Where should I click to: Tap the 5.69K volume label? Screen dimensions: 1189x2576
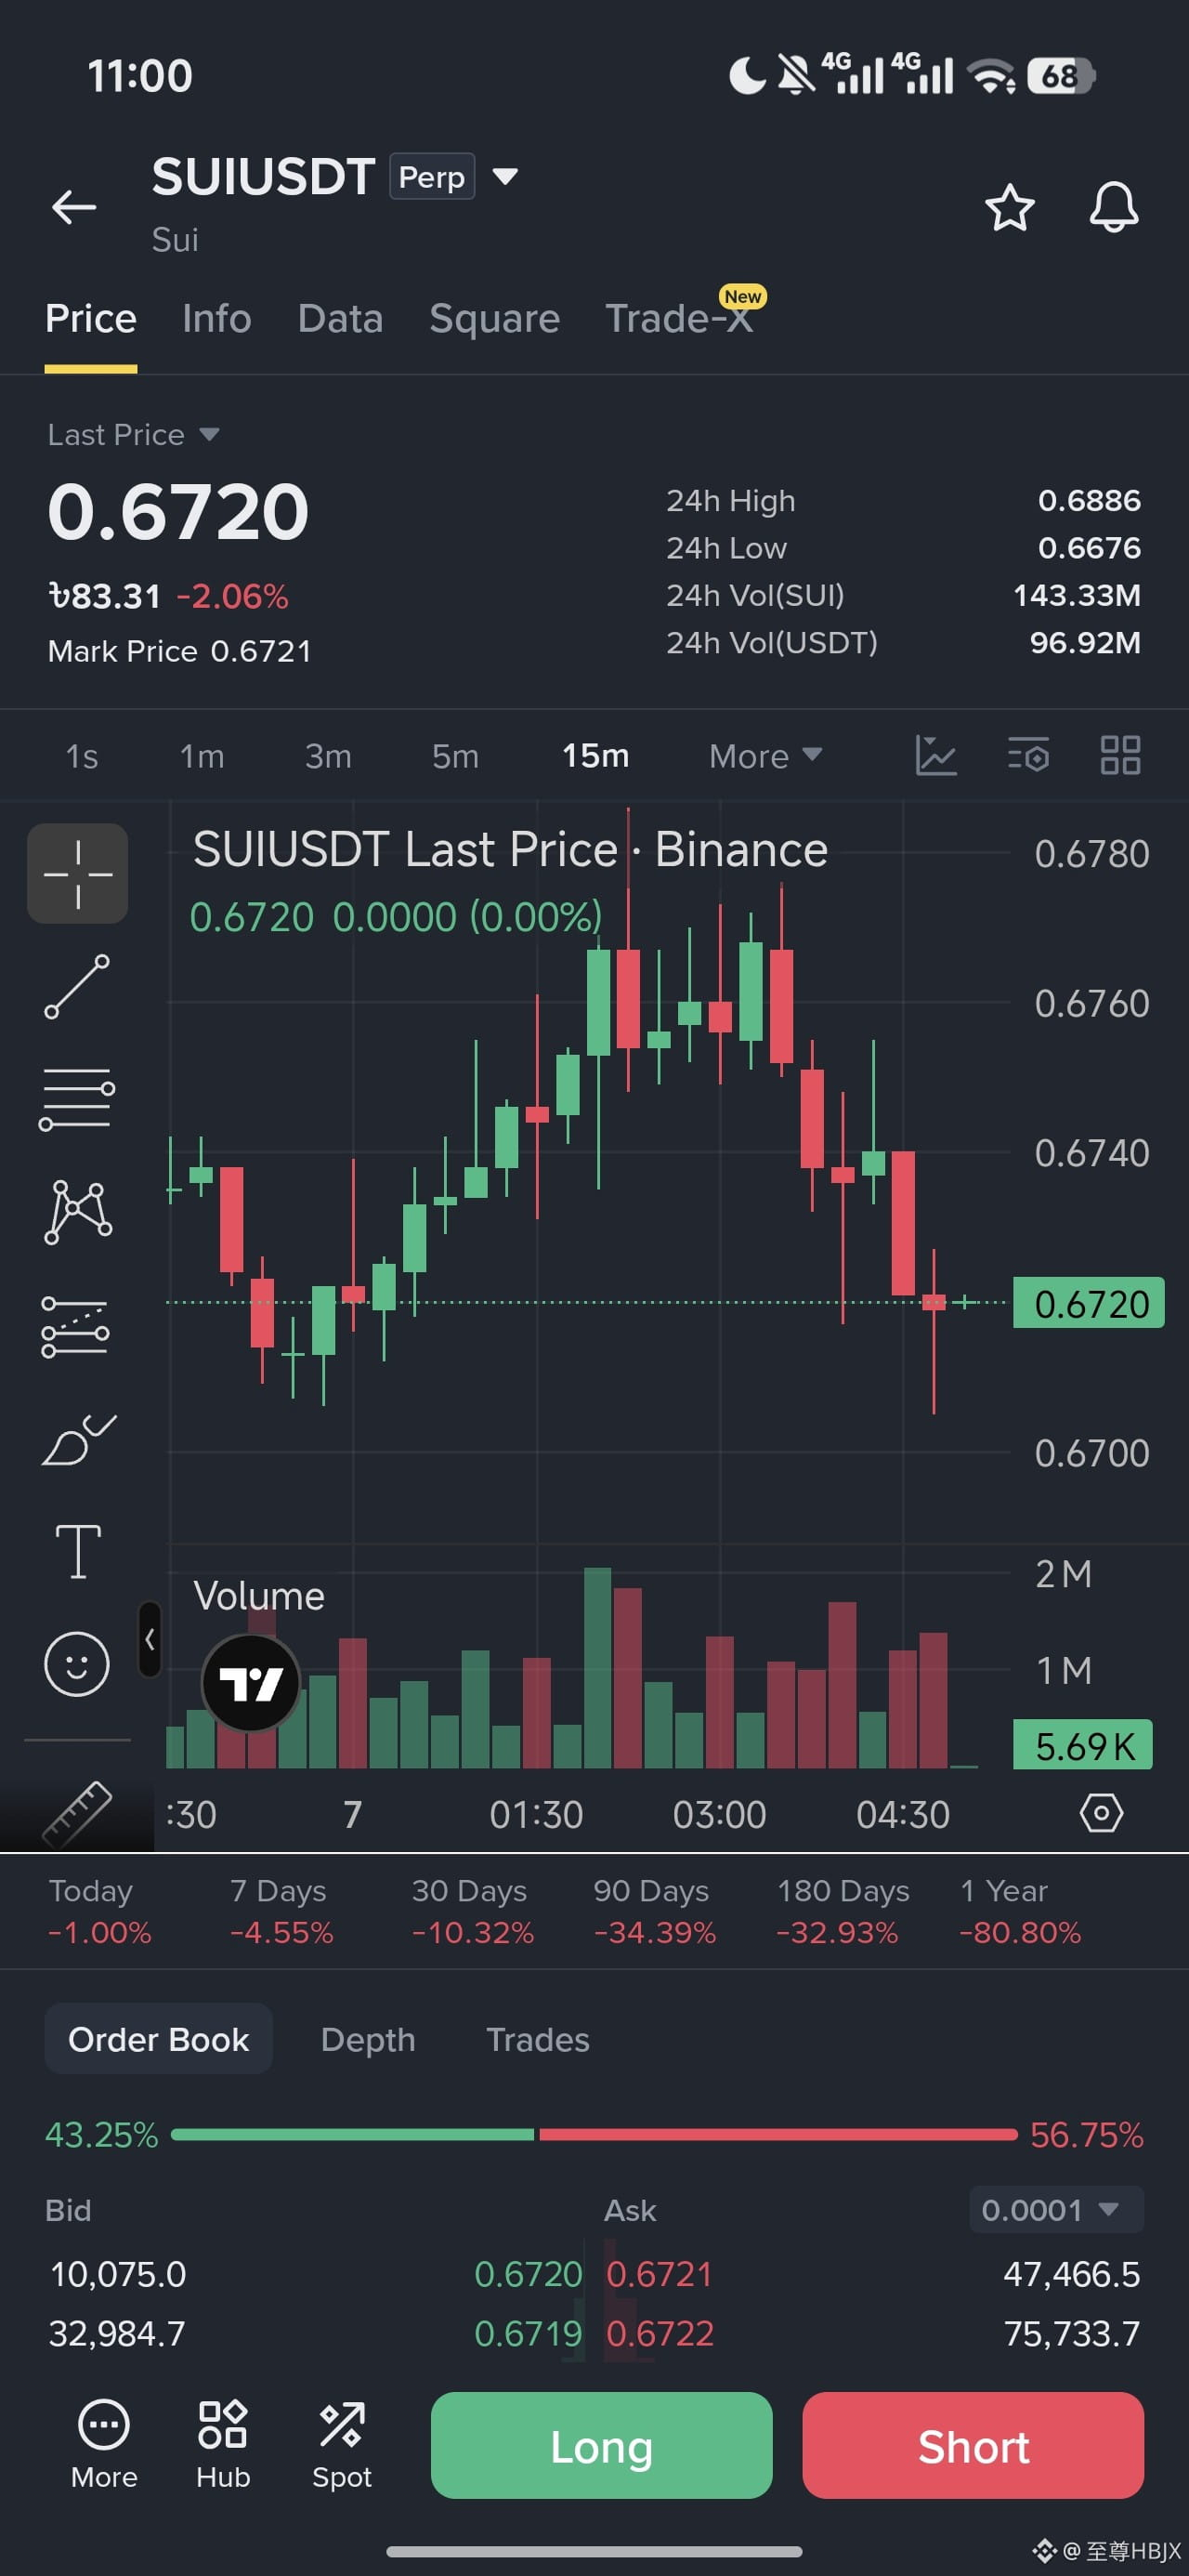[1083, 1745]
